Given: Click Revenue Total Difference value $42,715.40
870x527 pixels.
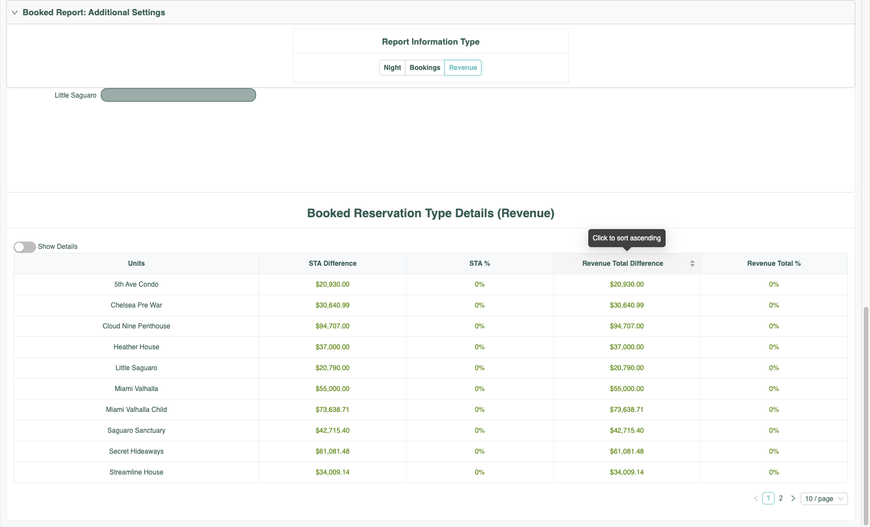Looking at the screenshot, I should tap(627, 431).
